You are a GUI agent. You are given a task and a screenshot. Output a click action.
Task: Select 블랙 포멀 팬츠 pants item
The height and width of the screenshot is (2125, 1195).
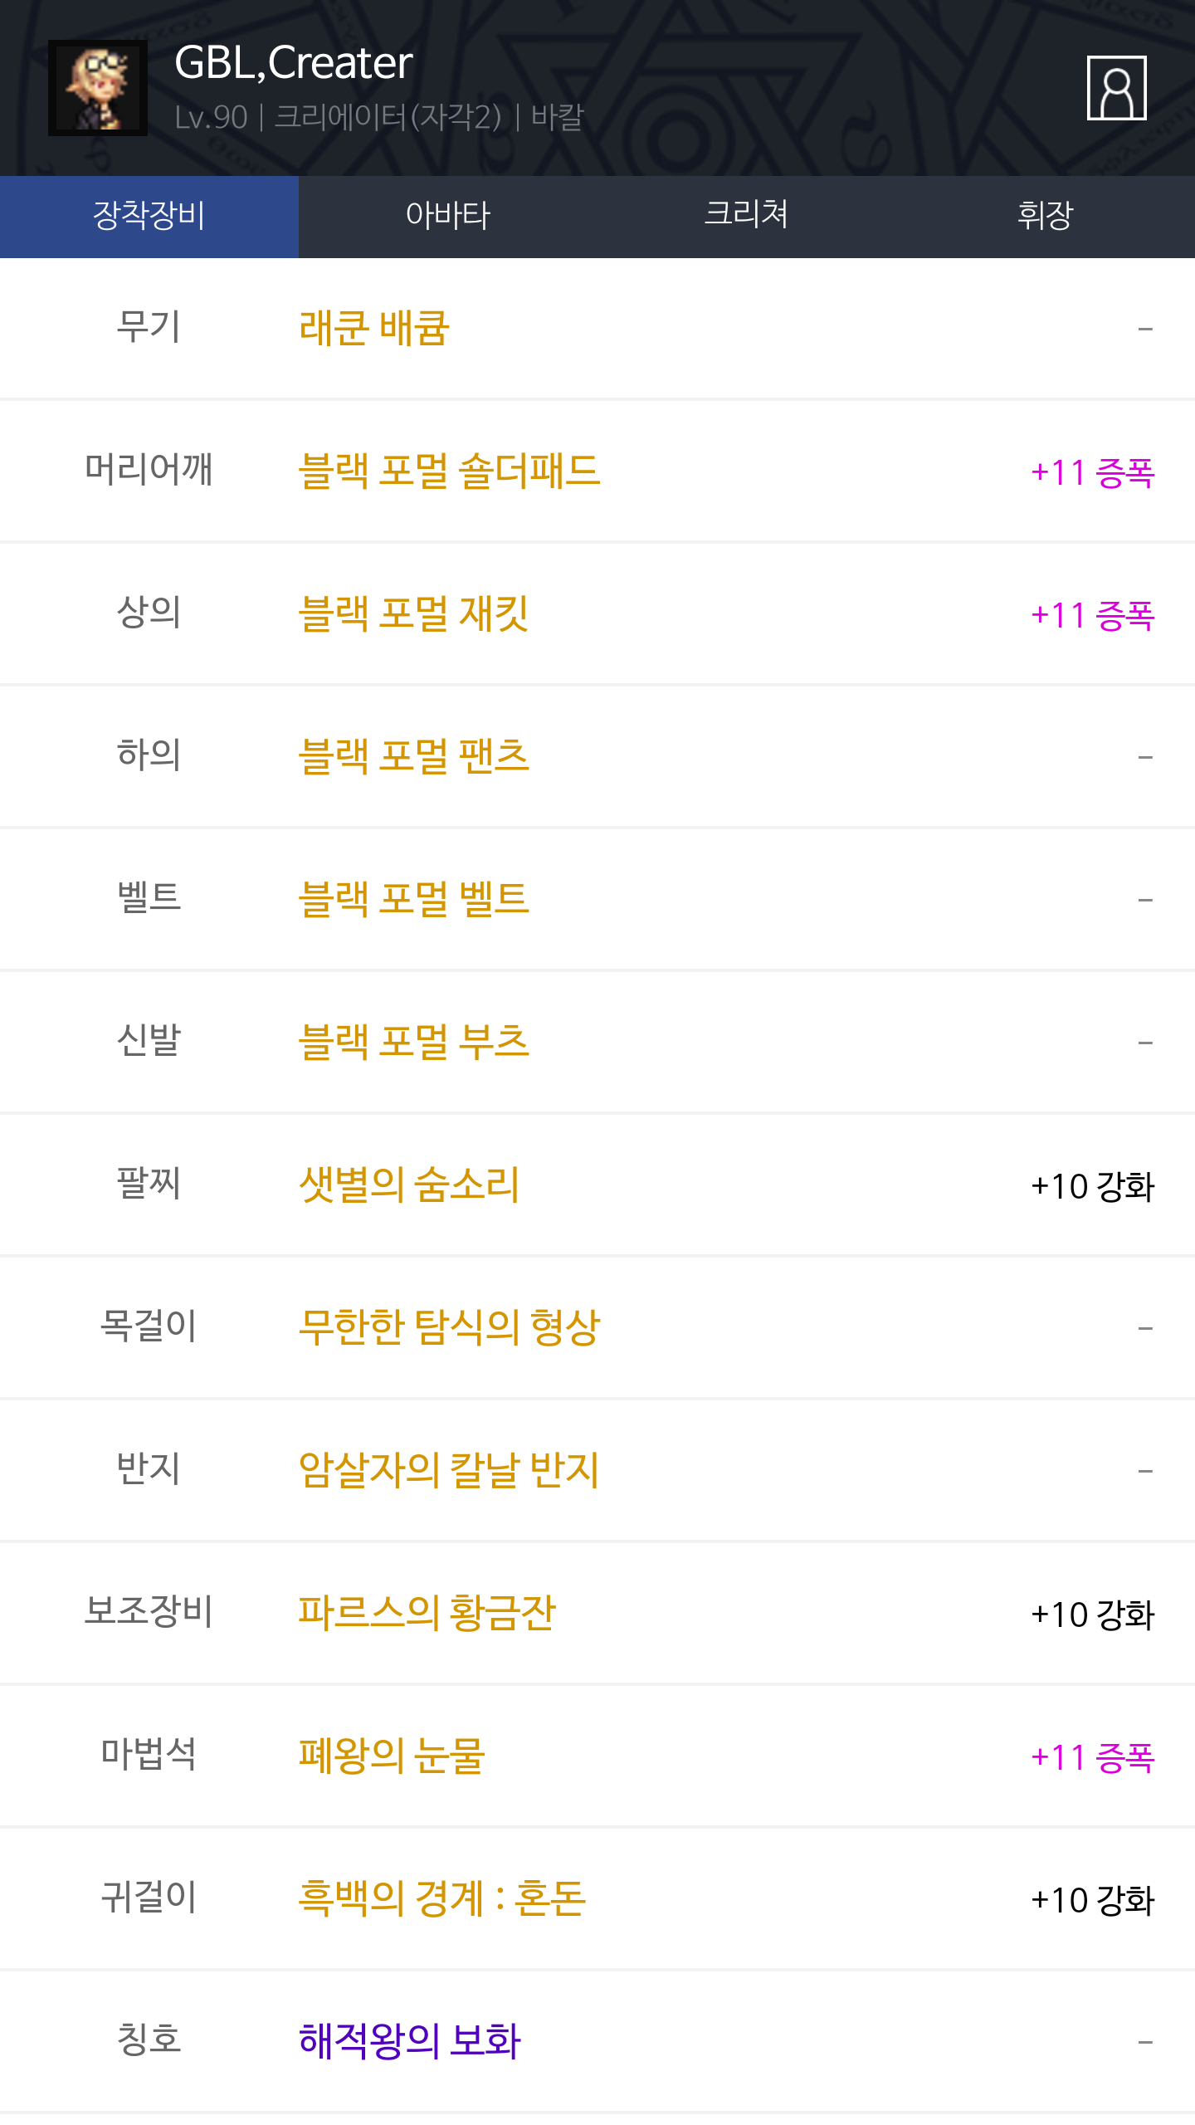tap(413, 757)
